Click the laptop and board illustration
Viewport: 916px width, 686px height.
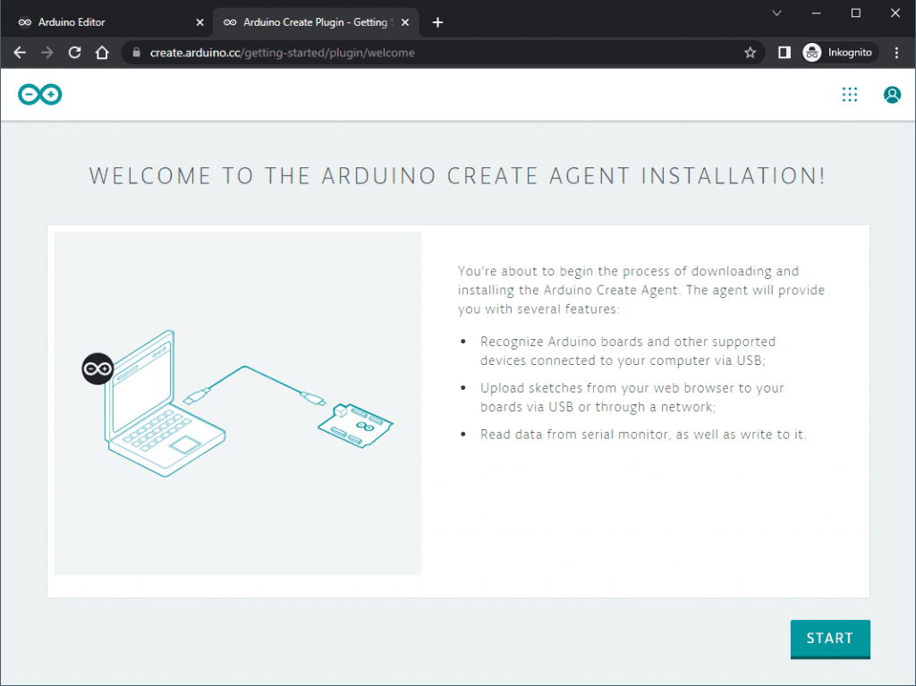point(237,403)
